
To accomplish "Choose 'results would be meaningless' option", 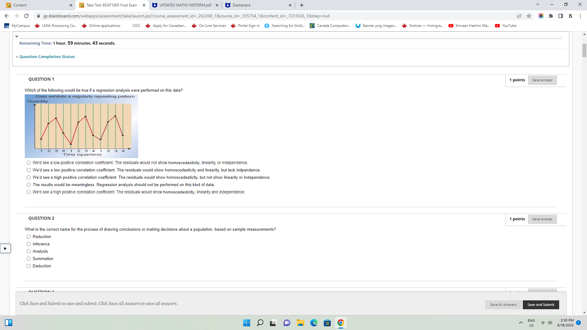I will pos(28,185).
